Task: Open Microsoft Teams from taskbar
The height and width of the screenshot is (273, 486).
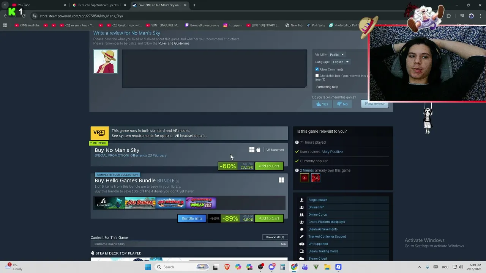Action: tap(305, 267)
